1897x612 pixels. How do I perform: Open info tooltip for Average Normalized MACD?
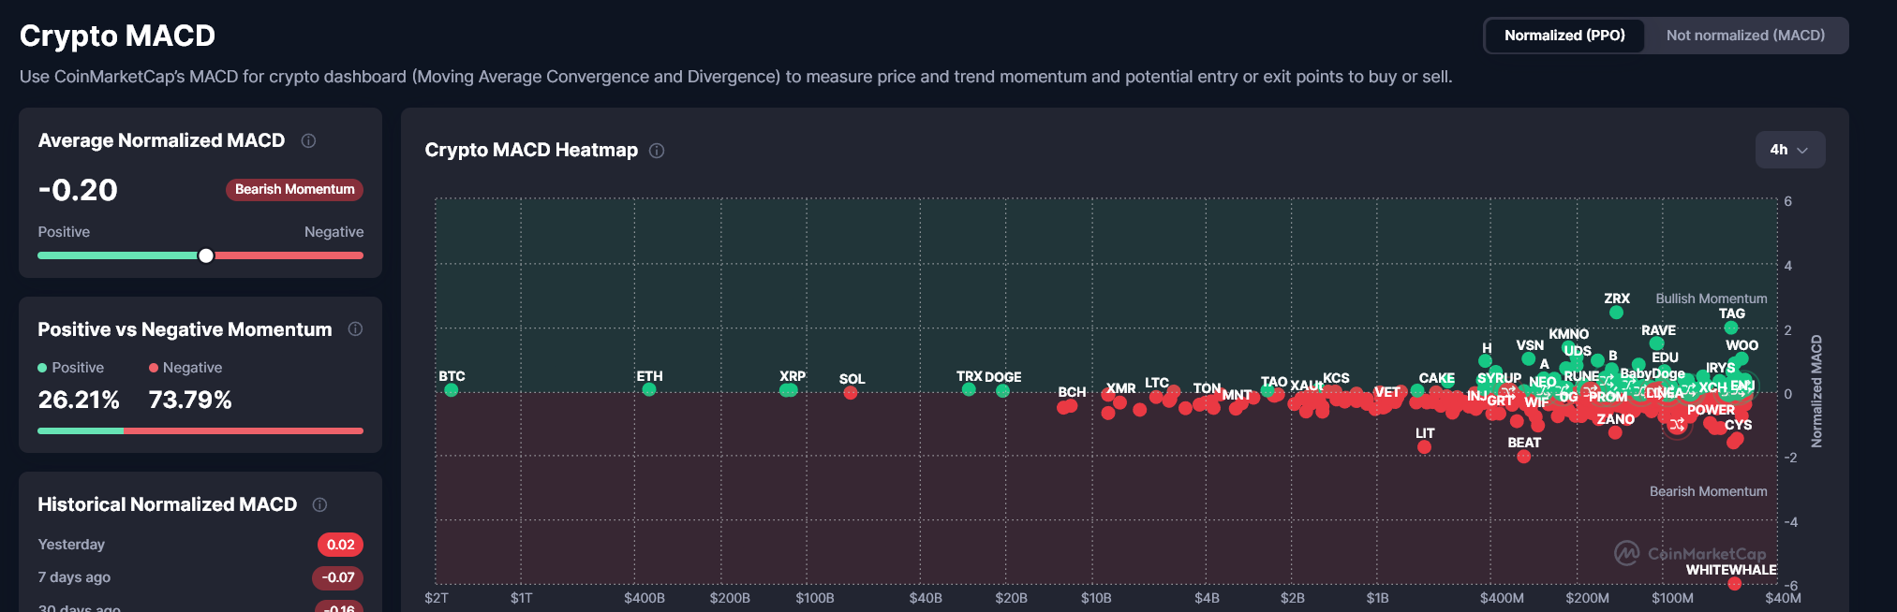tap(308, 140)
